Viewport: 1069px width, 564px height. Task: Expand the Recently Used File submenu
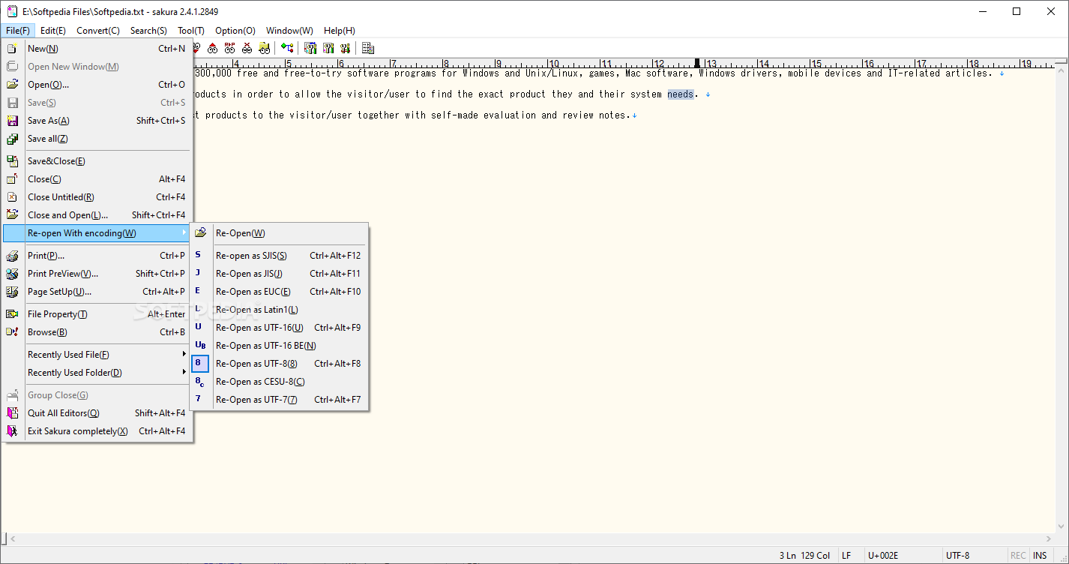click(184, 355)
